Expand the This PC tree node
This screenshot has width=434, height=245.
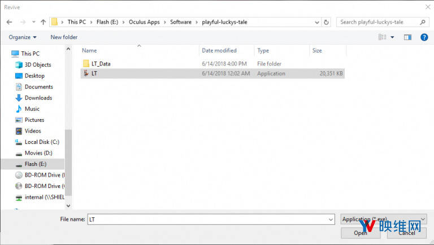point(7,54)
